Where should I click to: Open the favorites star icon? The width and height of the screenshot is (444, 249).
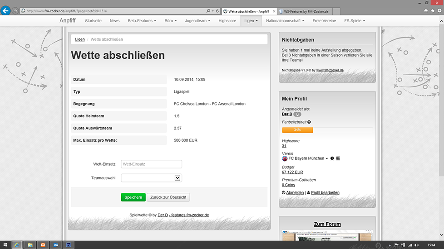(432, 10)
